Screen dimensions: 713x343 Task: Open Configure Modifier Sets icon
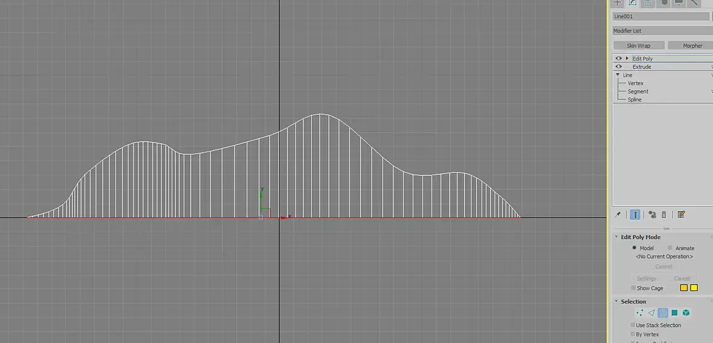point(681,214)
